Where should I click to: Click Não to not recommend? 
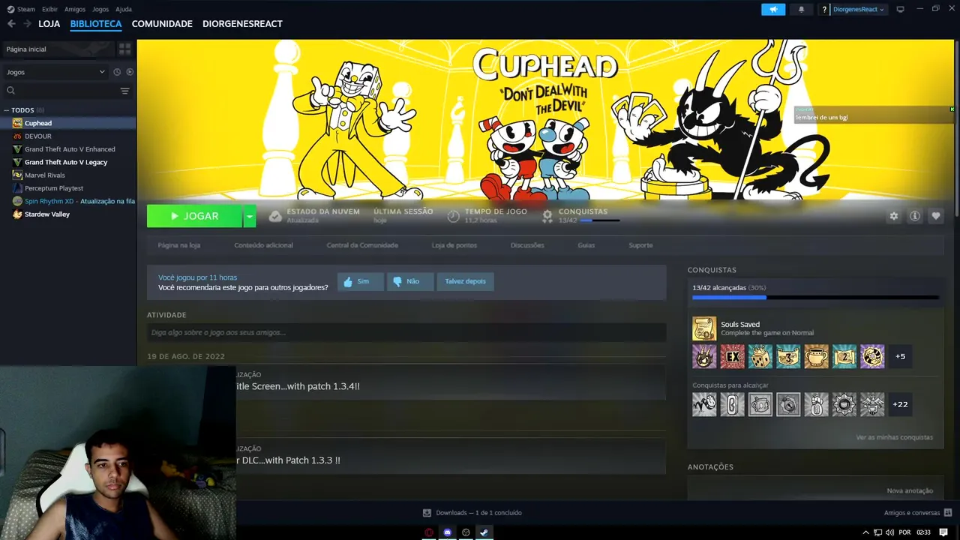click(410, 281)
